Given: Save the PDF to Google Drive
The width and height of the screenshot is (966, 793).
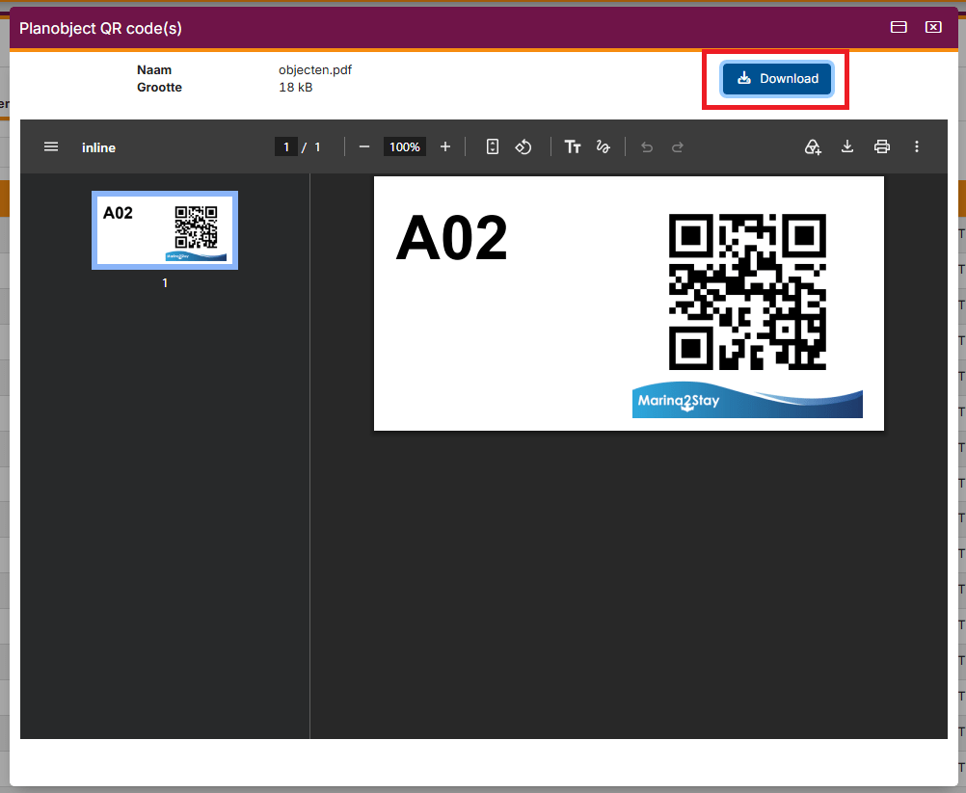Looking at the screenshot, I should 813,147.
